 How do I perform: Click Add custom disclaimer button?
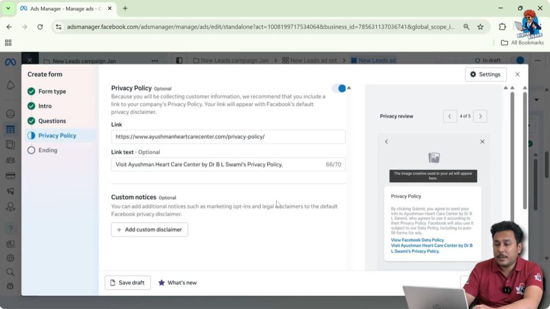(x=149, y=229)
